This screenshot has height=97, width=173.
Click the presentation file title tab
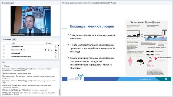click(89, 3)
